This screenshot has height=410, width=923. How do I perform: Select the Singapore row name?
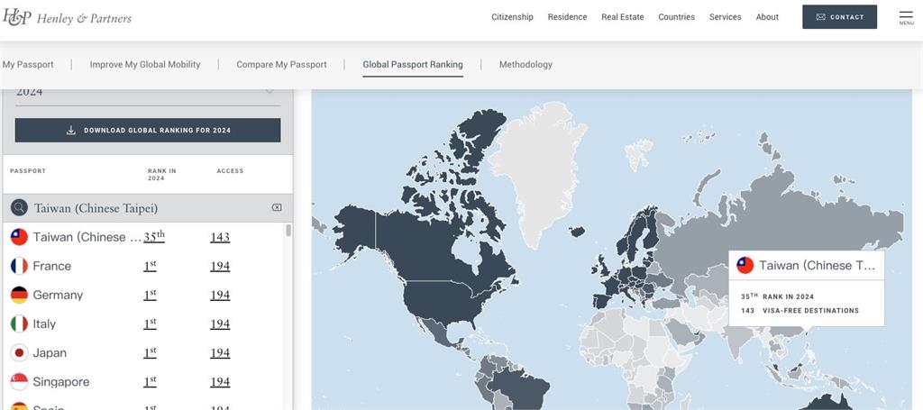point(61,382)
